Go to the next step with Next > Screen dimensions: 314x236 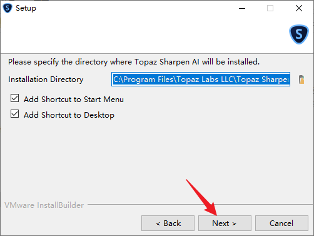pos(225,223)
